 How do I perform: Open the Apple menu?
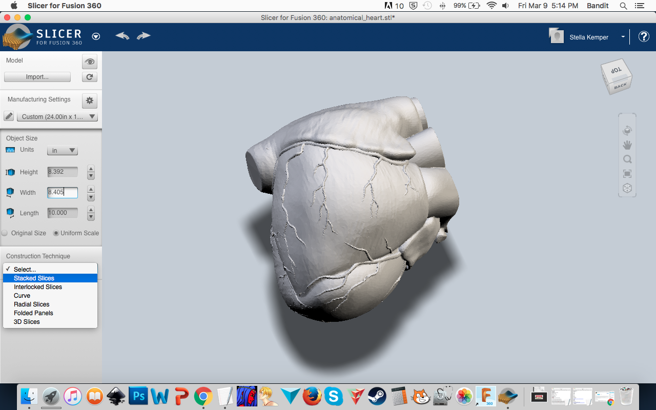pyautogui.click(x=14, y=6)
